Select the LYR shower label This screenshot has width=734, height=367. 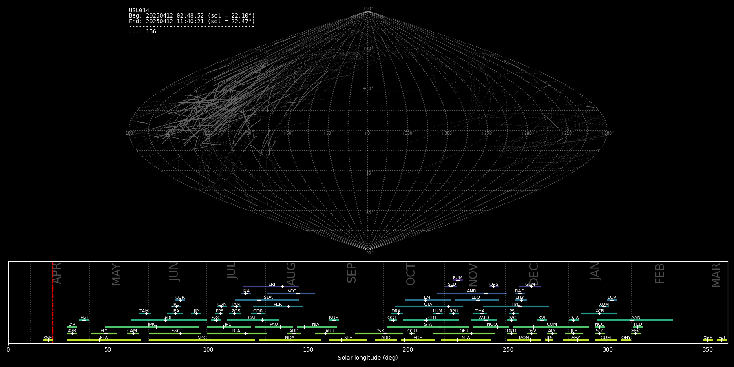coord(72,325)
